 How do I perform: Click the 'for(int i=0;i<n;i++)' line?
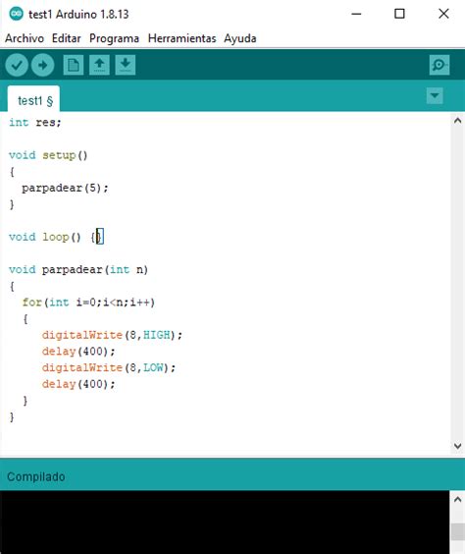tap(88, 303)
